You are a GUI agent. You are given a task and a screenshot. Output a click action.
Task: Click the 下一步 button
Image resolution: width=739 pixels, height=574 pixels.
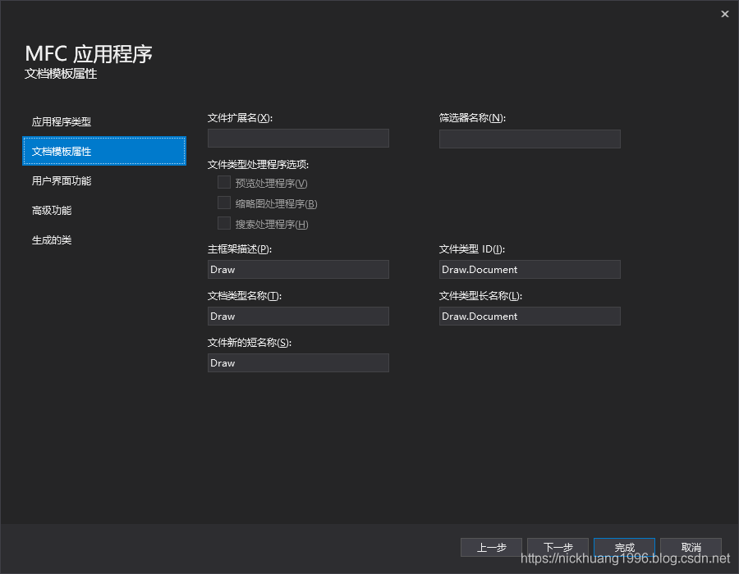click(x=558, y=547)
